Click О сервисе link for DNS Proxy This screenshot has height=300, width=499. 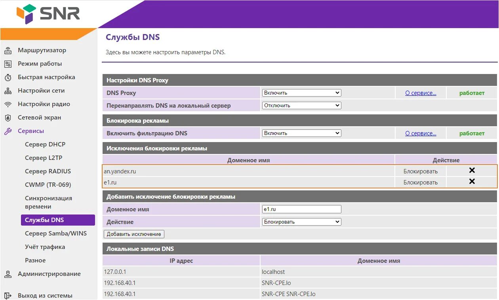pyautogui.click(x=421, y=93)
